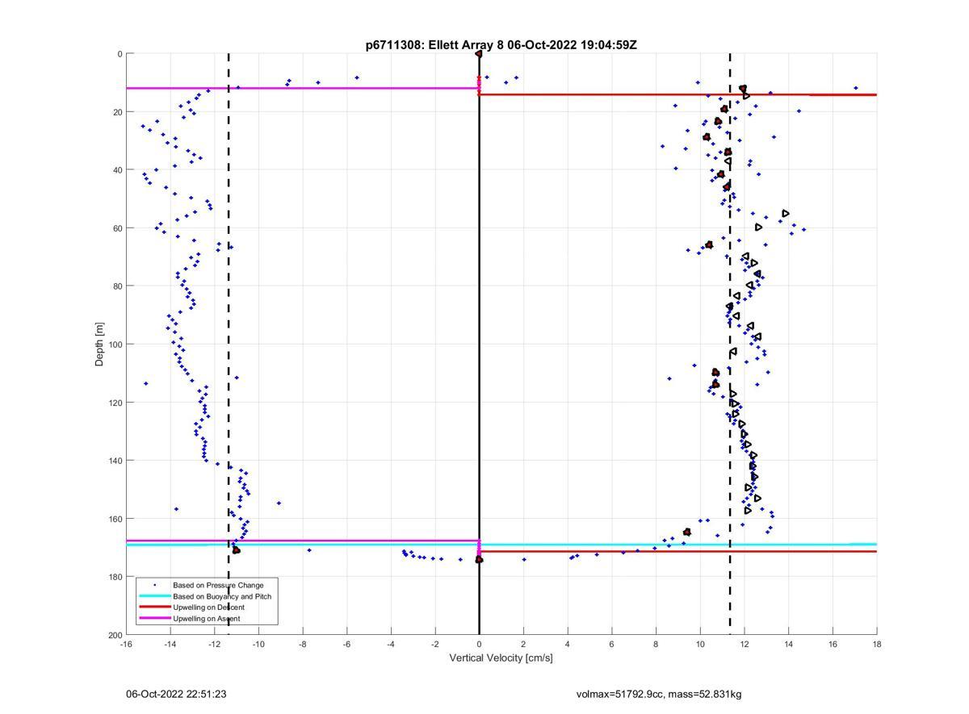Image resolution: width=969 pixels, height=714 pixels.
Task: Click the 'volmax=51792.9cc, mass=52.831kg' text
Action: (658, 695)
